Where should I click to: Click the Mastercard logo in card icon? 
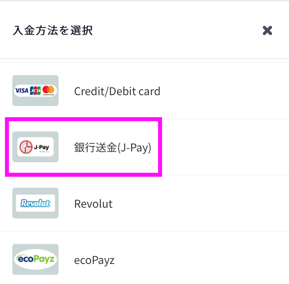point(49,90)
